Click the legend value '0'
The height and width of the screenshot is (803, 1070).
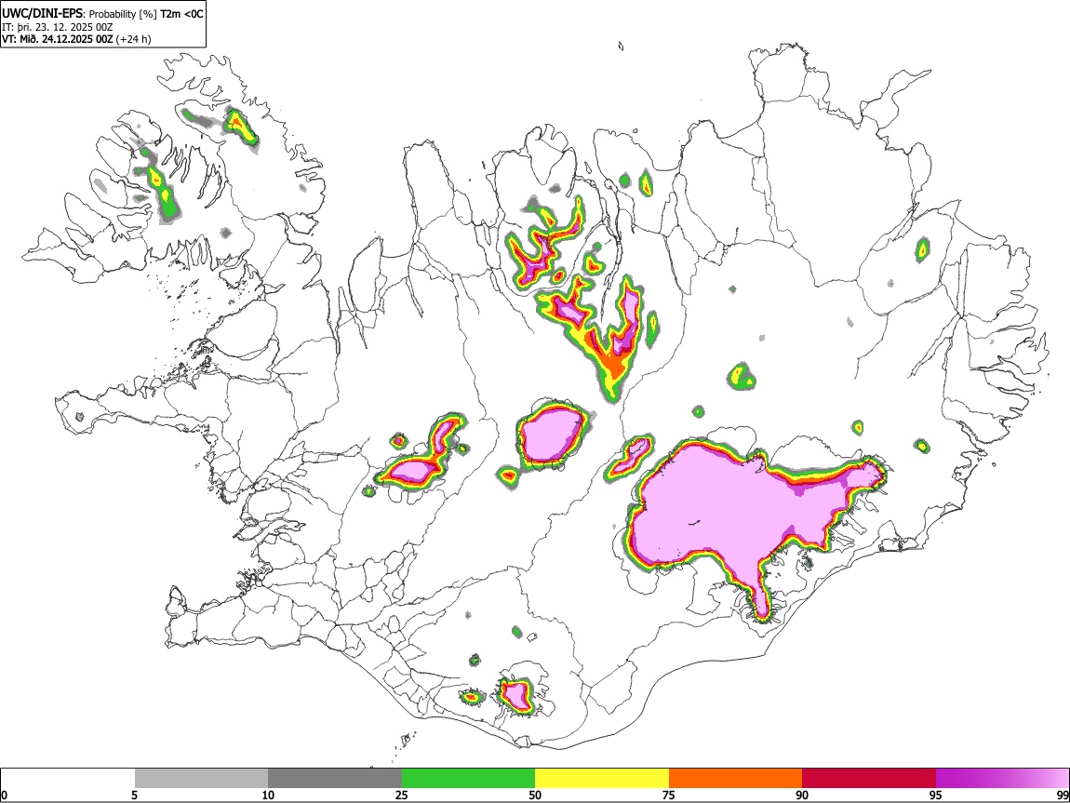(5, 795)
